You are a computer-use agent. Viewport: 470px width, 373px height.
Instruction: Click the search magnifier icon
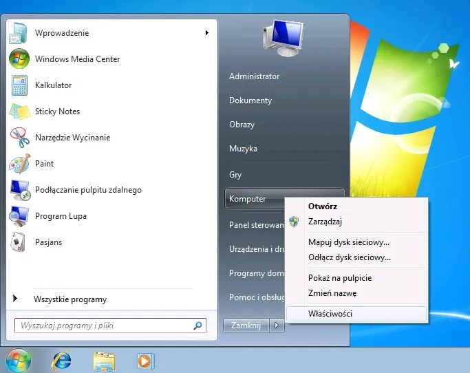[x=197, y=326]
